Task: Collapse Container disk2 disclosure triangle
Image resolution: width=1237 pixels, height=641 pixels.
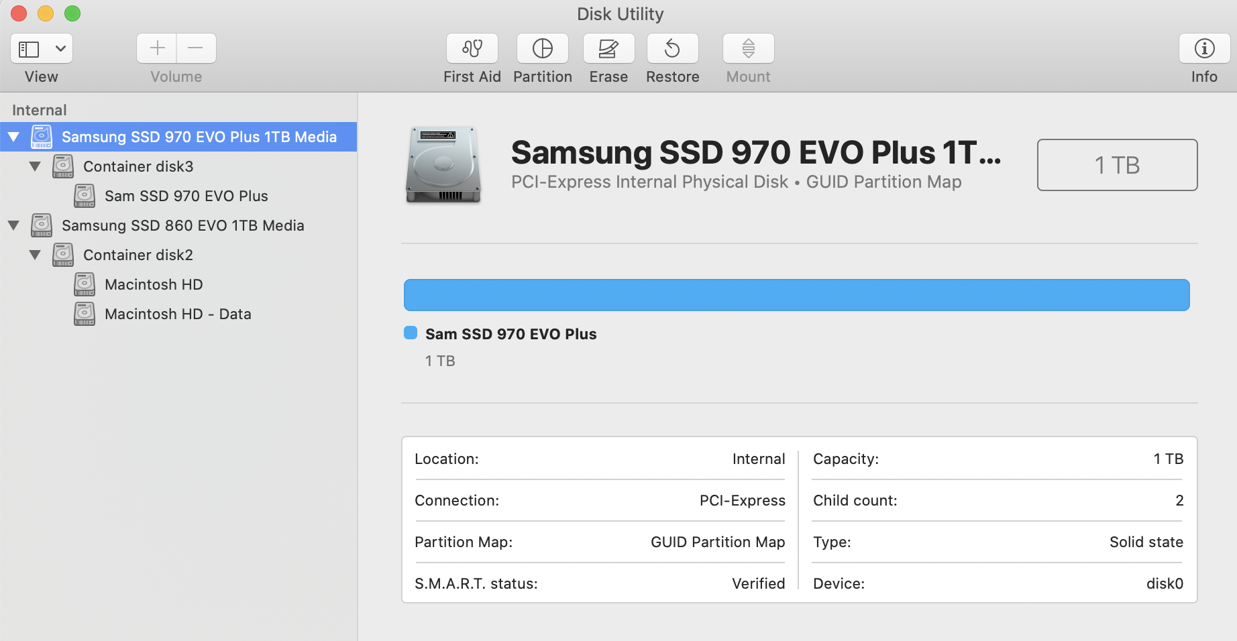Action: click(35, 255)
